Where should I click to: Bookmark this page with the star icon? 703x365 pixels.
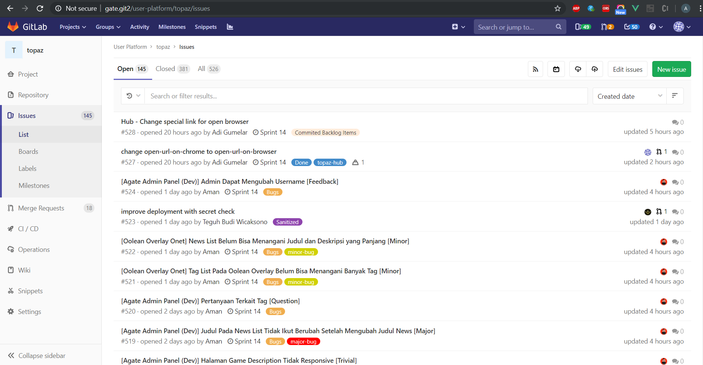pyautogui.click(x=558, y=8)
